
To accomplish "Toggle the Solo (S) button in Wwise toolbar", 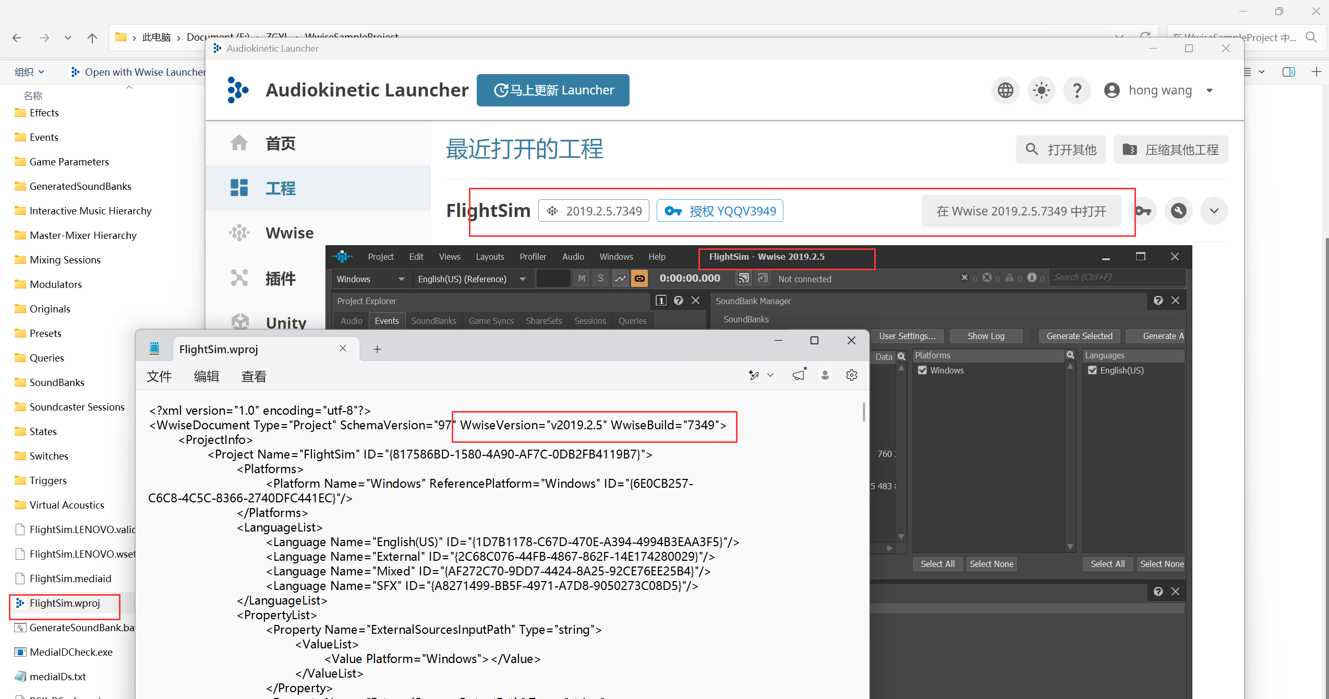I will 600,279.
